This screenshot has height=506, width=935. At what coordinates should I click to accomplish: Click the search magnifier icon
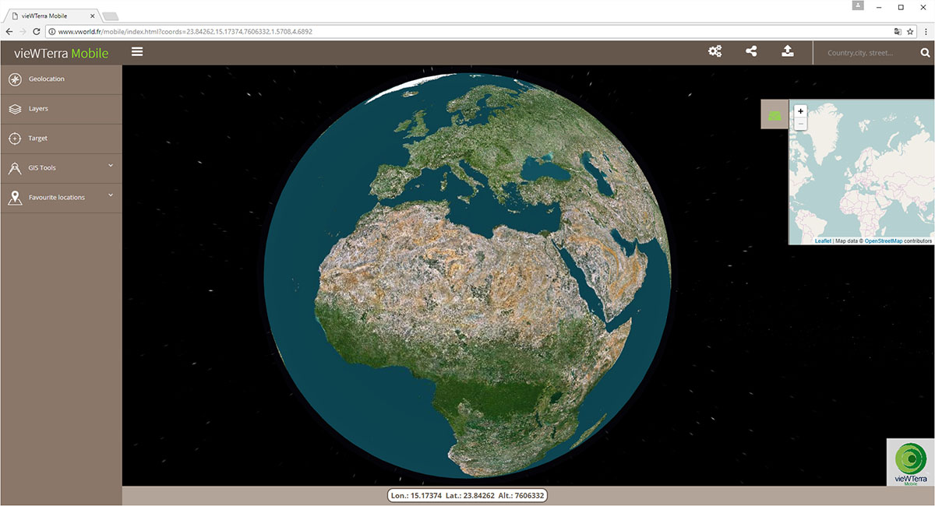click(925, 53)
